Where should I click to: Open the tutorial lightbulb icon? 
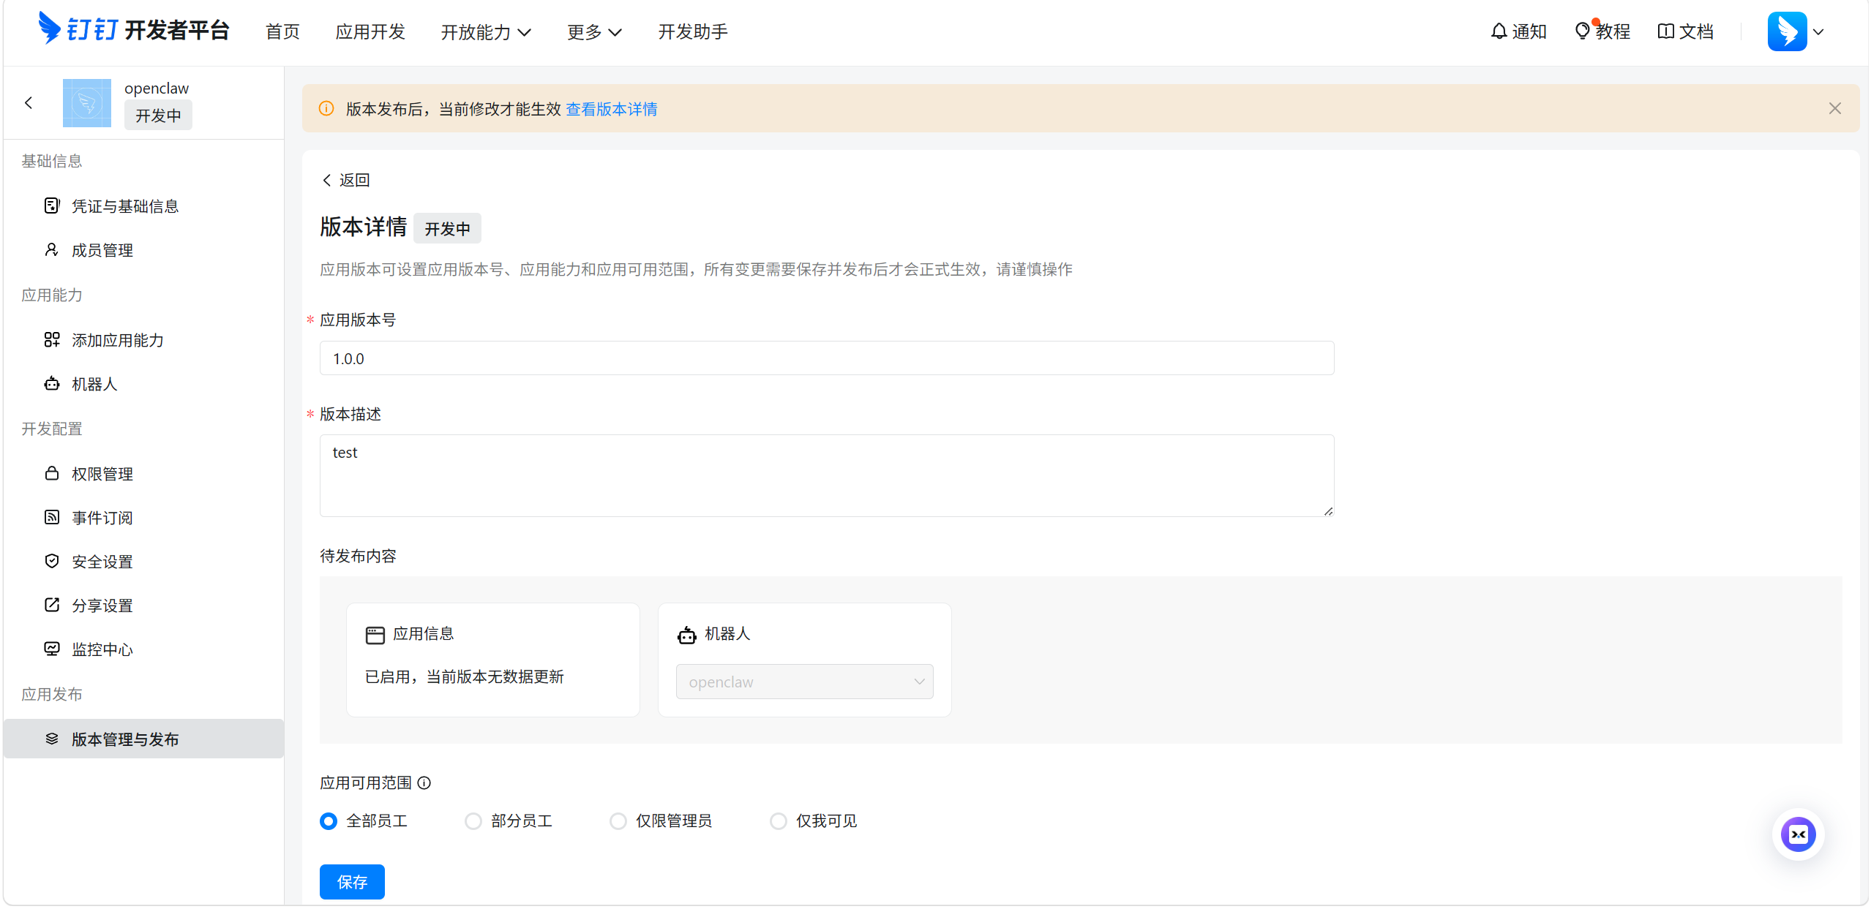click(1582, 31)
